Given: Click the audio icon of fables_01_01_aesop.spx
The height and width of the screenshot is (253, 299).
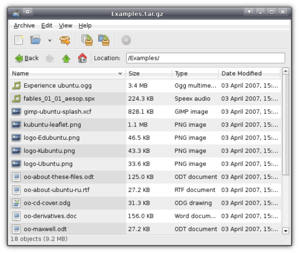Looking at the screenshot, I should coord(16,99).
